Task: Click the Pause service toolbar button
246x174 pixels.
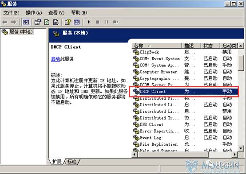Action: 107,22
